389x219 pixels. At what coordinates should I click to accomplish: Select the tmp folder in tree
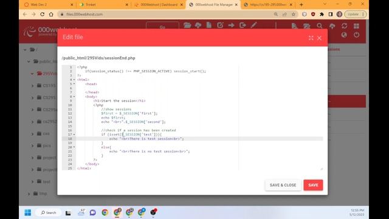pyautogui.click(x=40, y=193)
